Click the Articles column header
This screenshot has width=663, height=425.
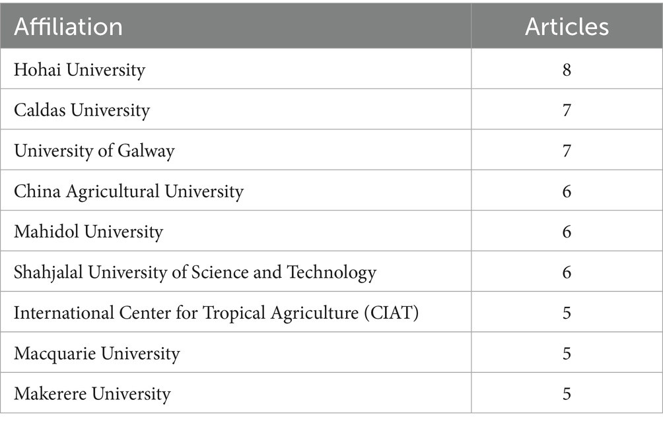pos(567,26)
